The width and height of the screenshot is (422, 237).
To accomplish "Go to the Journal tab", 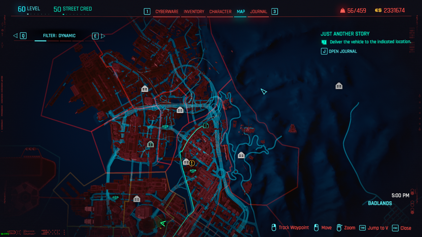I will (x=258, y=12).
